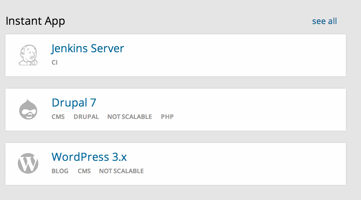Click the CMS tag under WordPress 3.x
The image size is (361, 200).
[84, 171]
